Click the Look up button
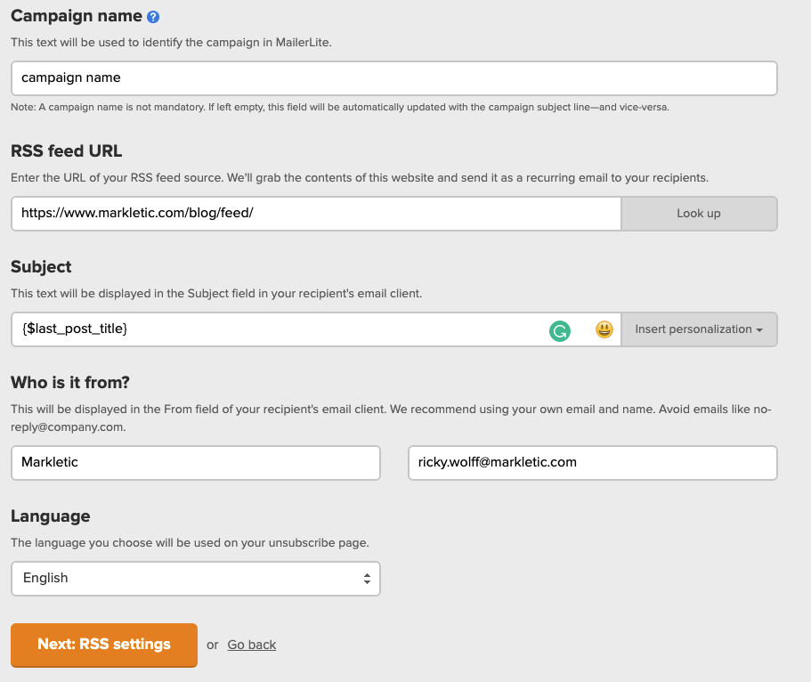 click(x=699, y=214)
